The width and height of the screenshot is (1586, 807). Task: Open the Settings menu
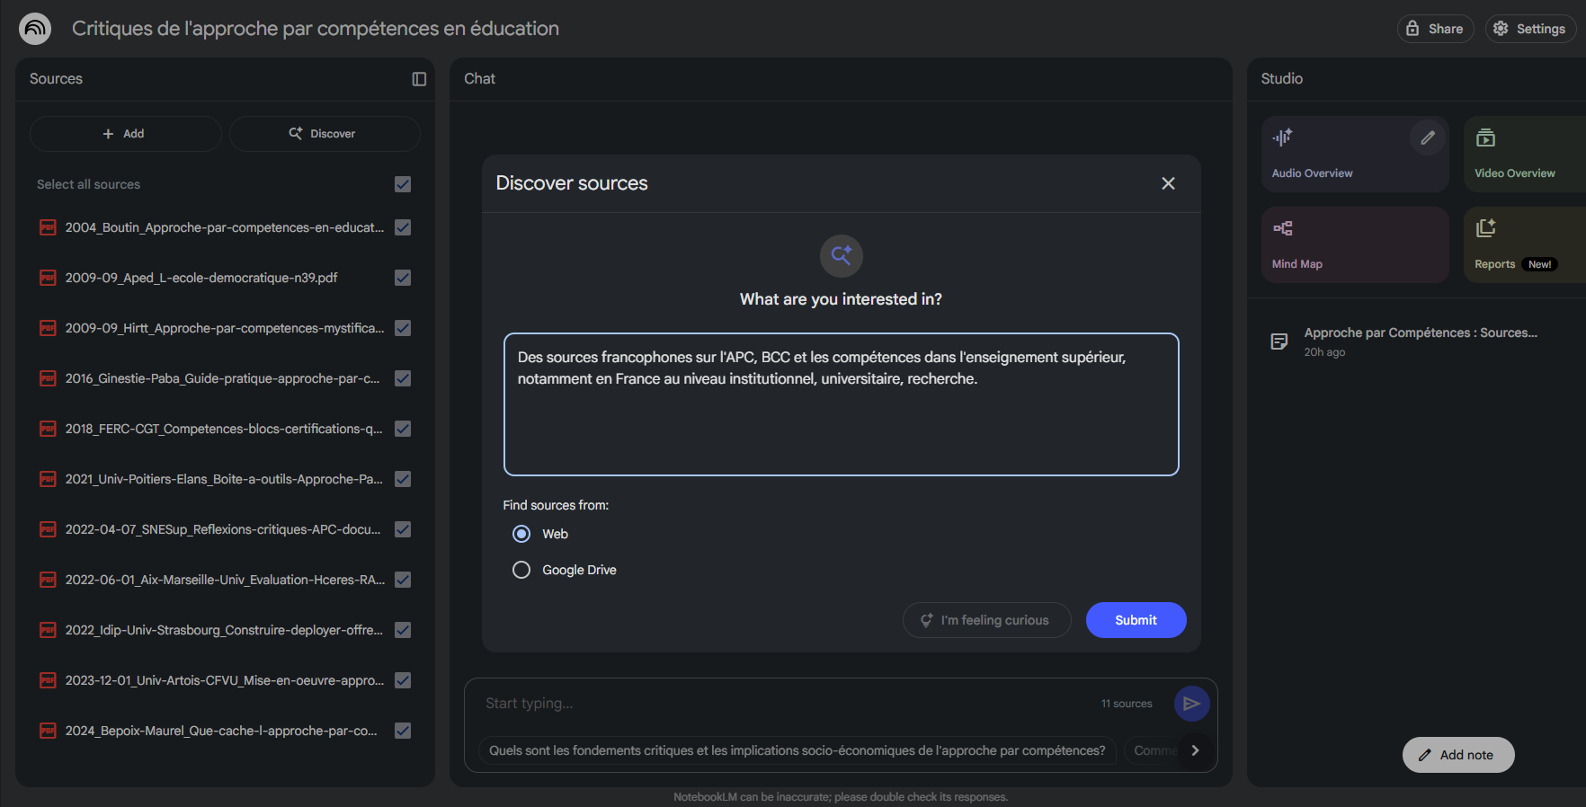(x=1529, y=29)
